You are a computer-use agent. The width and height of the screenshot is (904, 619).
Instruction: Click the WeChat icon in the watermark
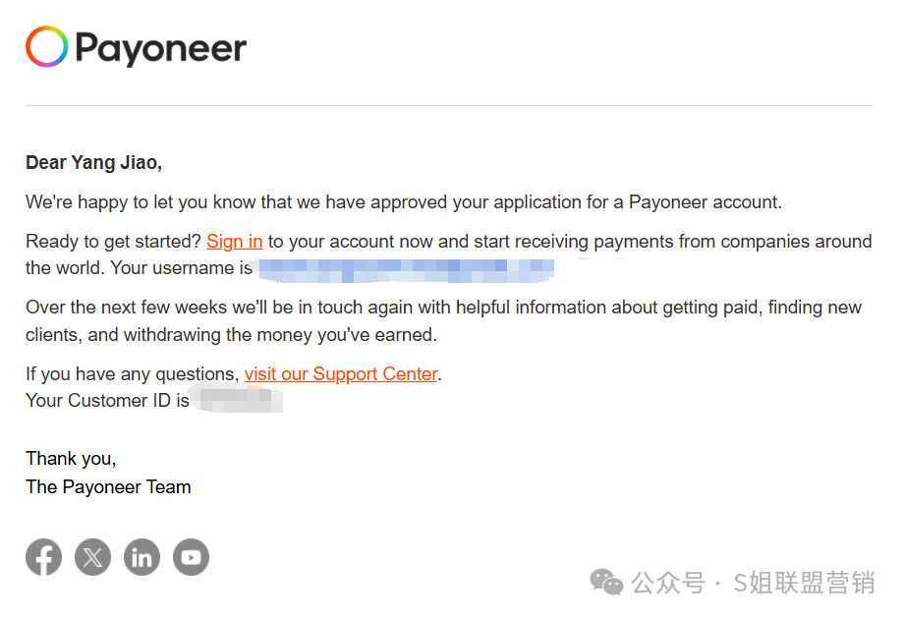pyautogui.click(x=606, y=582)
